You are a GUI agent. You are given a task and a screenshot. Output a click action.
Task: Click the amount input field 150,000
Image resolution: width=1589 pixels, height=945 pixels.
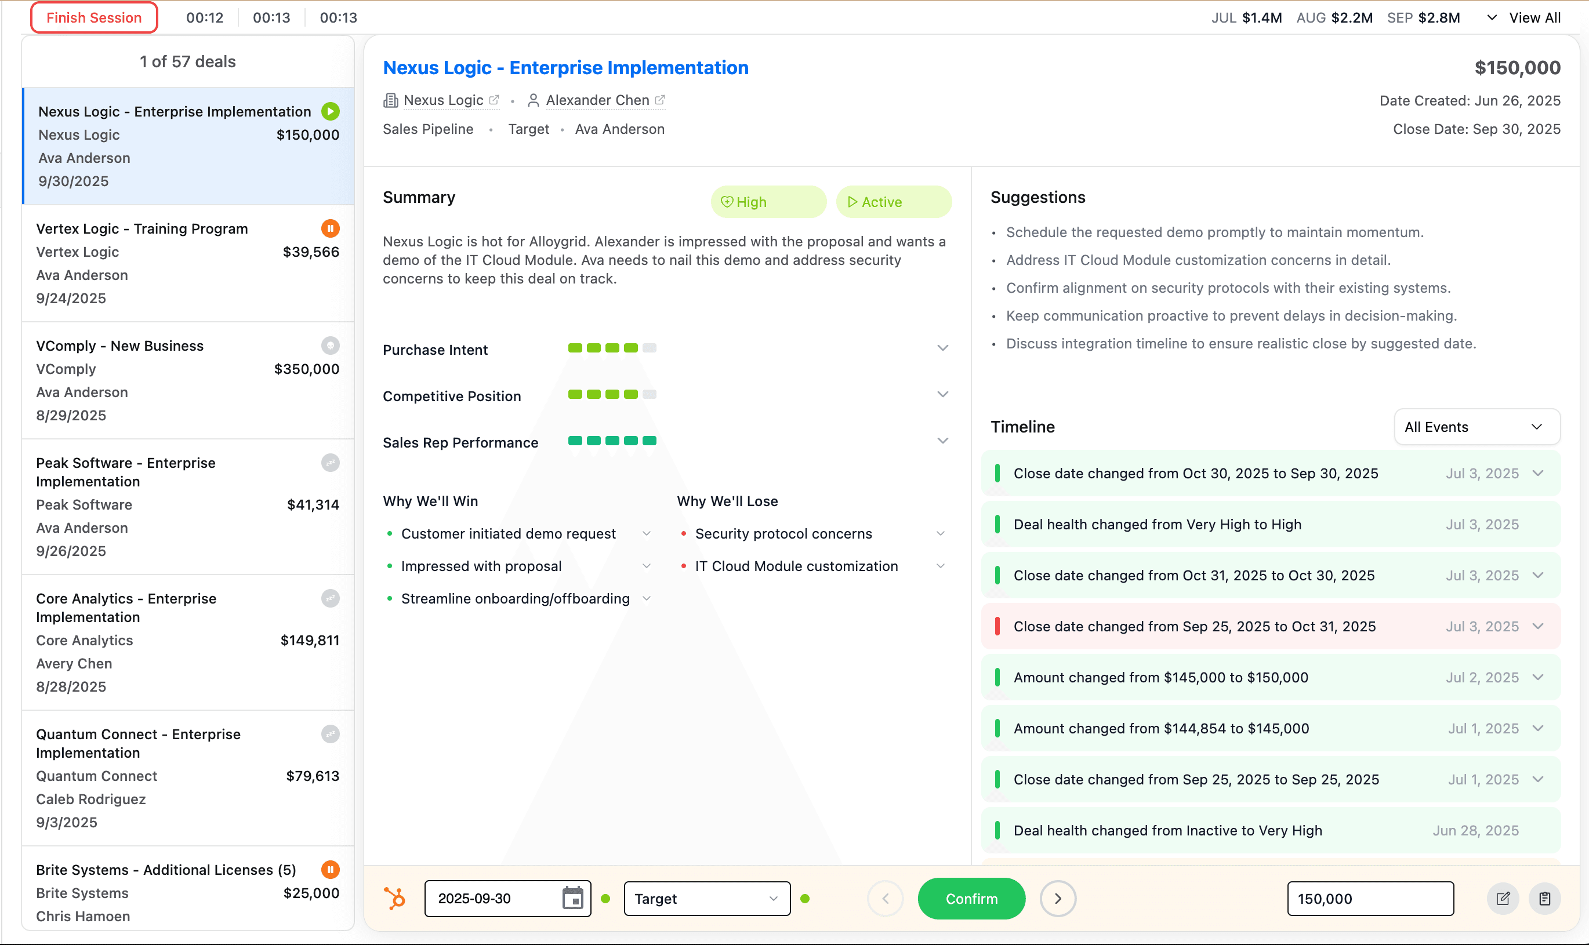(1370, 899)
